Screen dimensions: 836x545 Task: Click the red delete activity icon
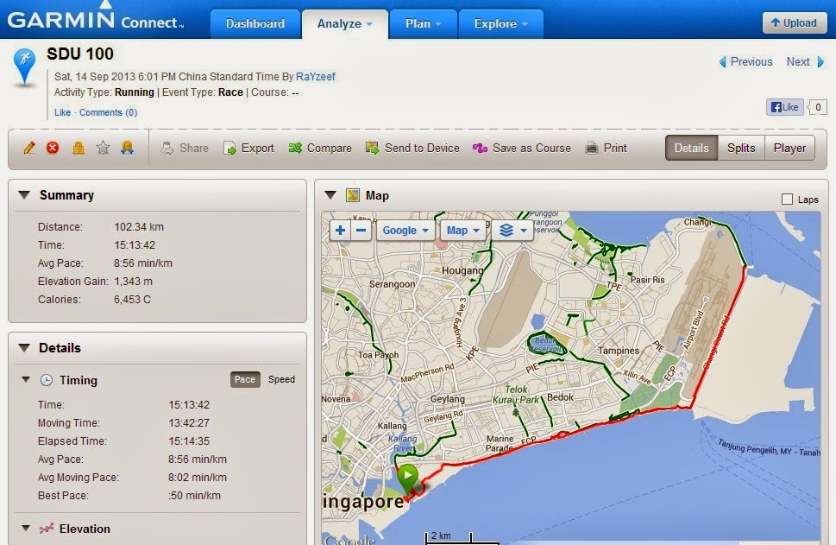click(53, 148)
